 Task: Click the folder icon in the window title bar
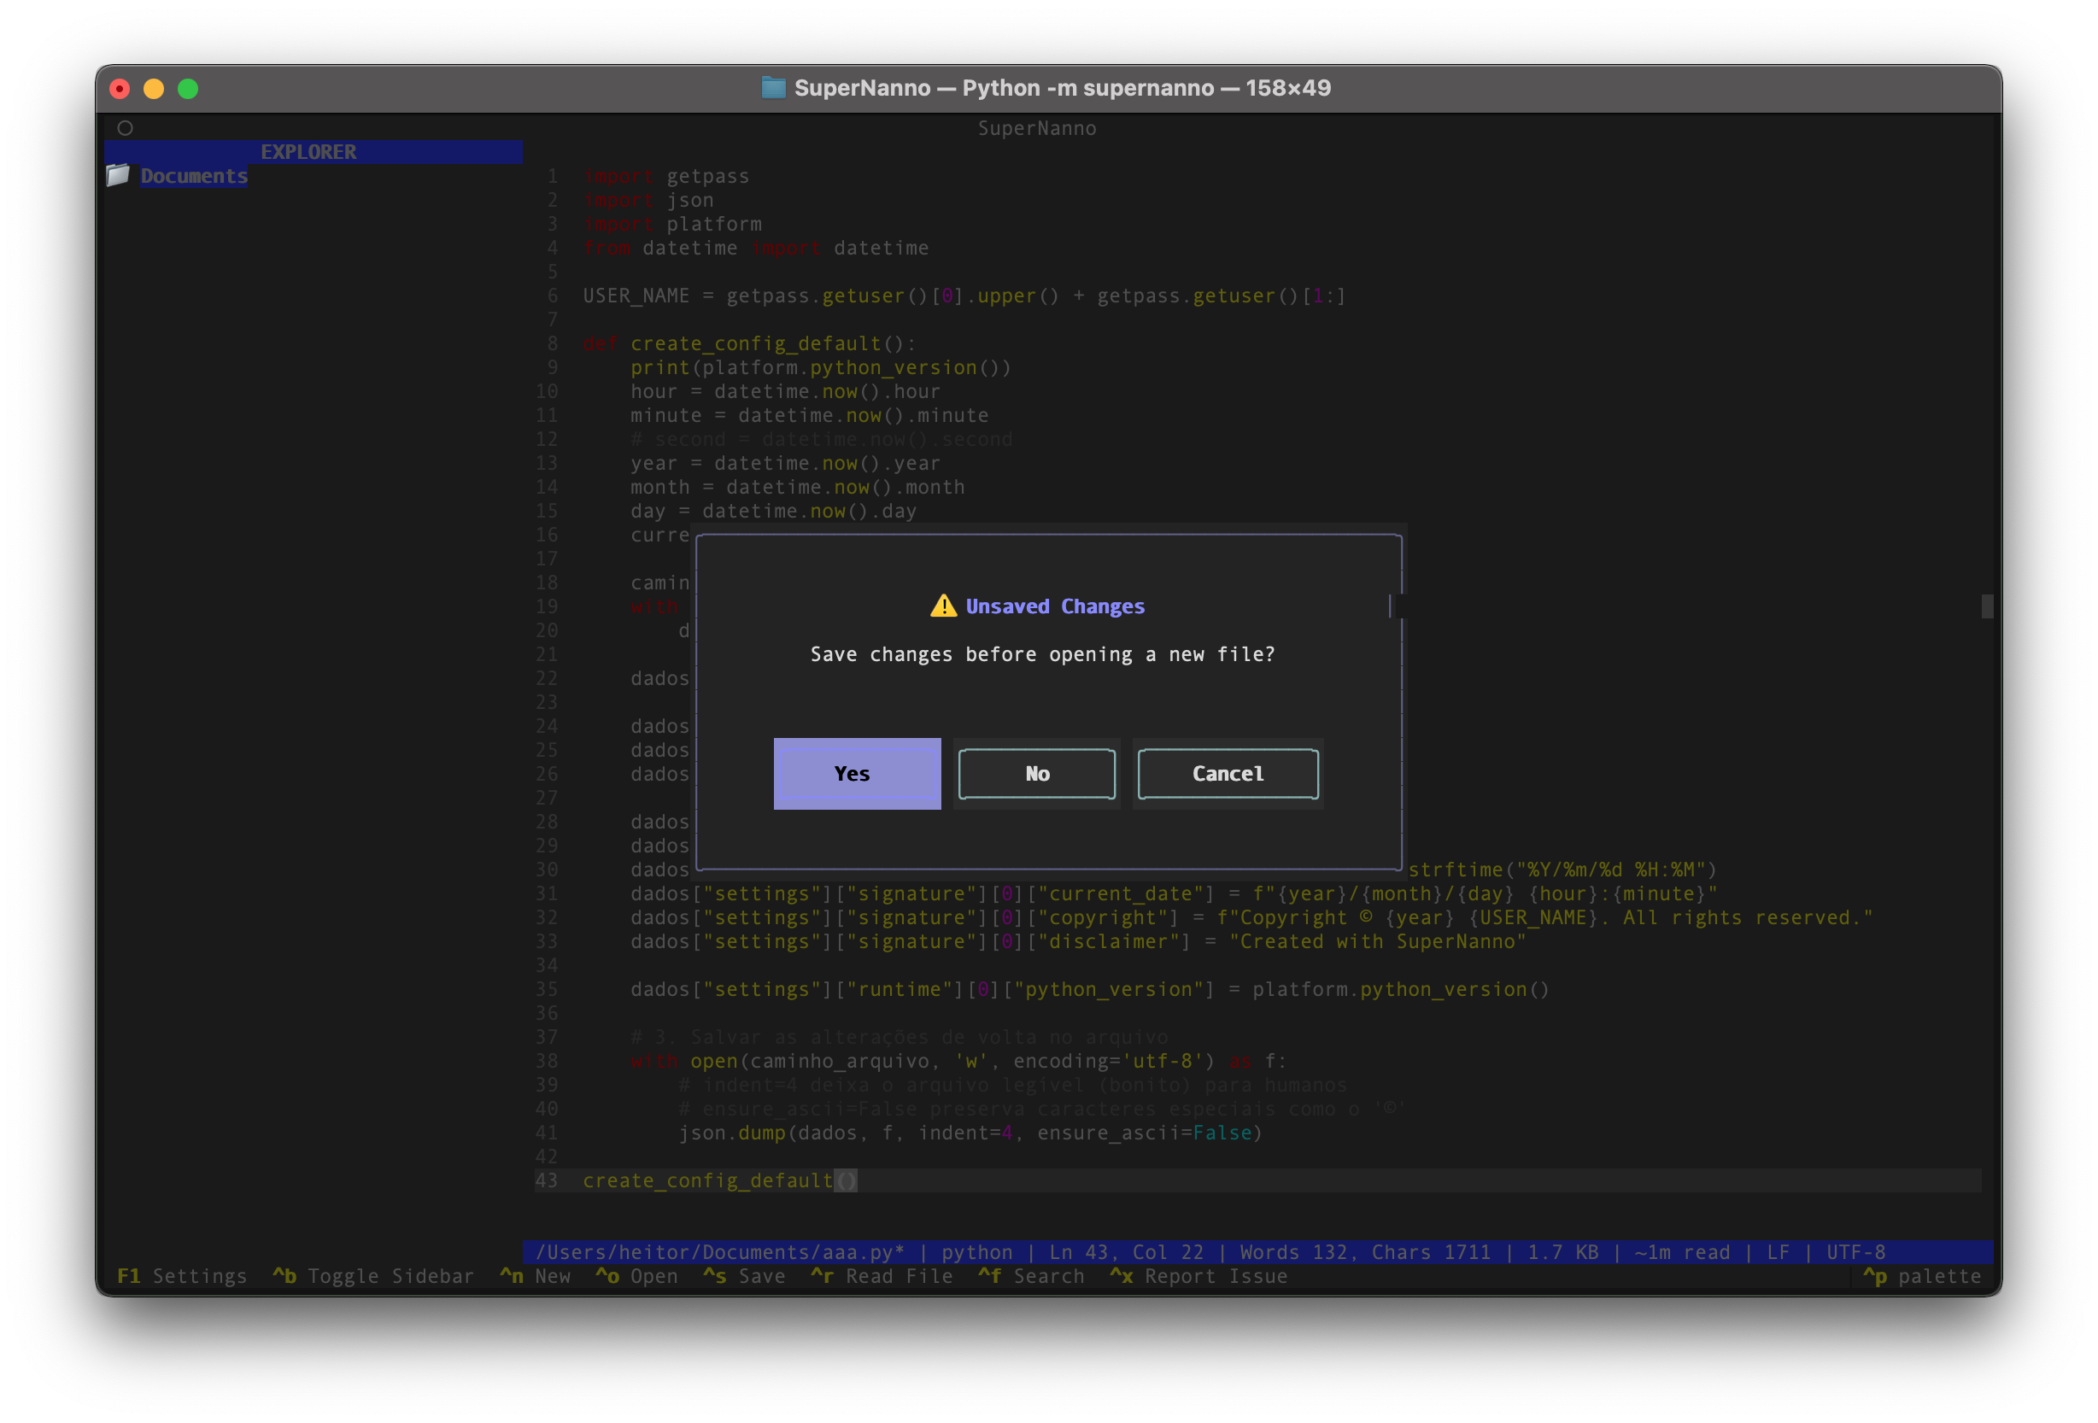(x=773, y=88)
